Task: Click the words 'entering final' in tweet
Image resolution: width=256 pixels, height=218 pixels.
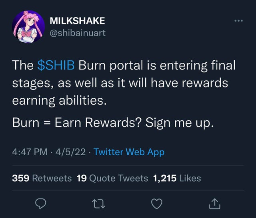Action: click(x=198, y=65)
